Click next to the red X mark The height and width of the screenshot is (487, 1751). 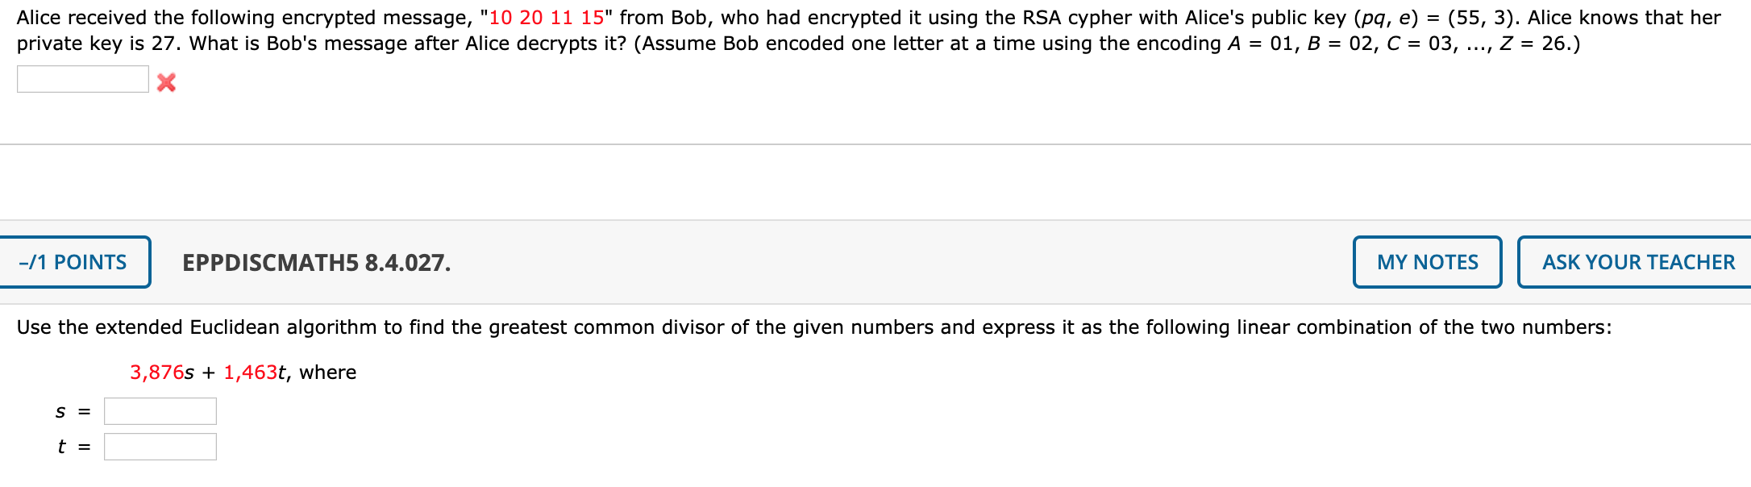pos(193,81)
